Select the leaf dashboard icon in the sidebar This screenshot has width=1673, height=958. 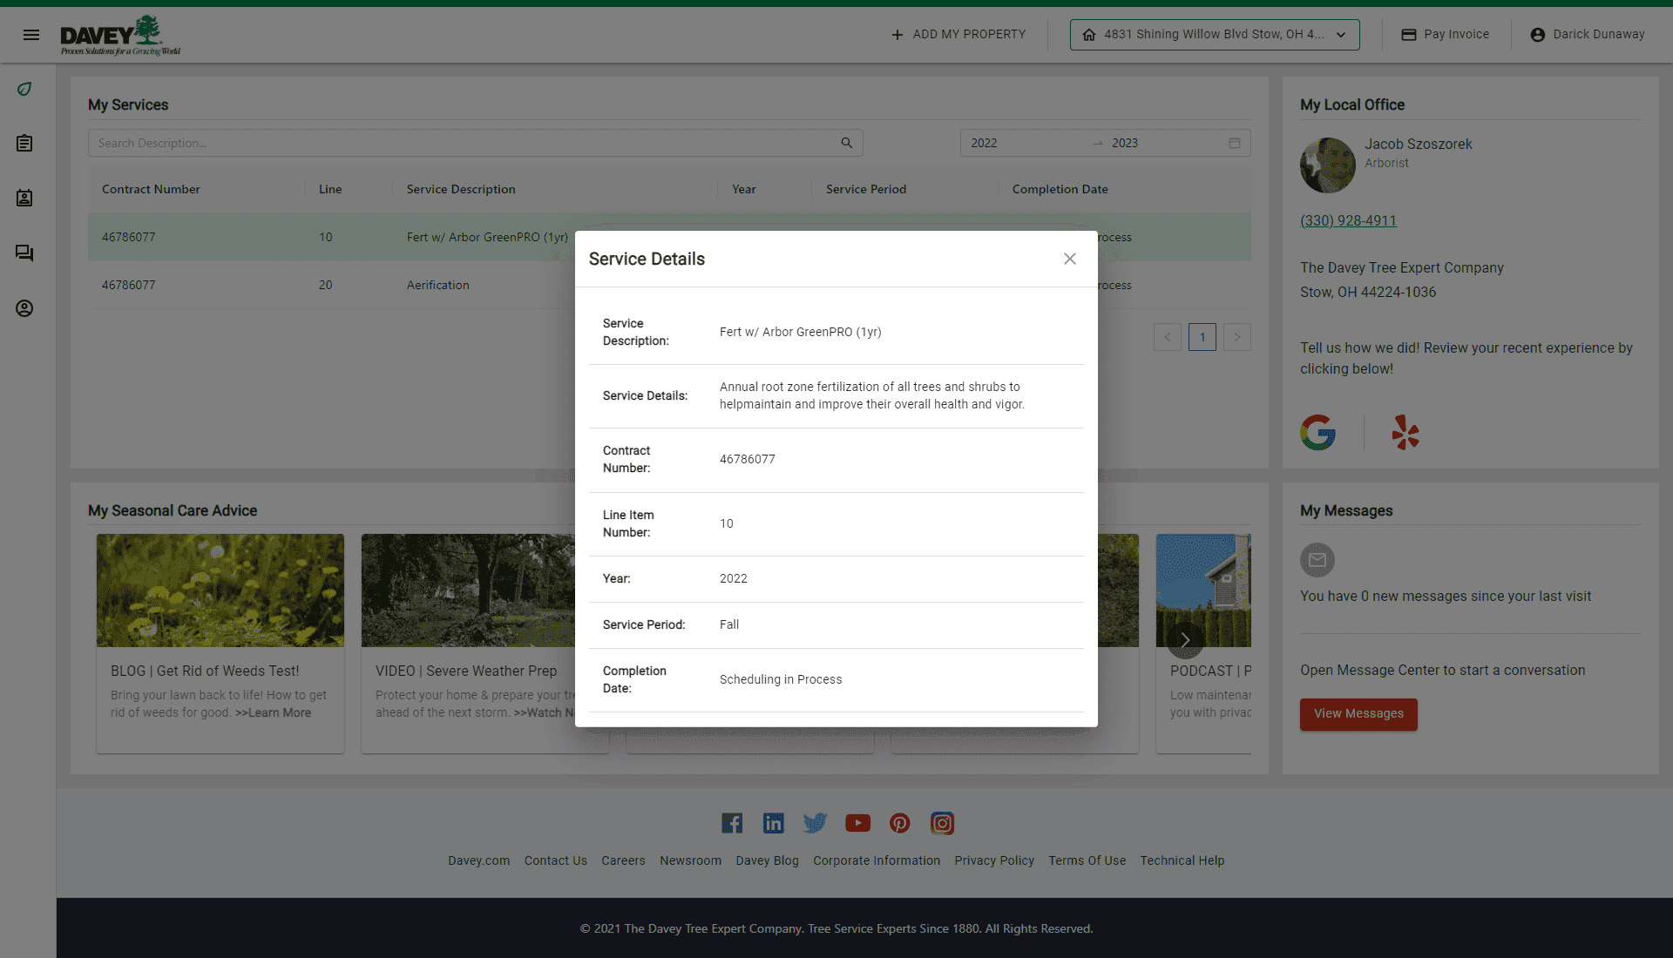click(24, 89)
